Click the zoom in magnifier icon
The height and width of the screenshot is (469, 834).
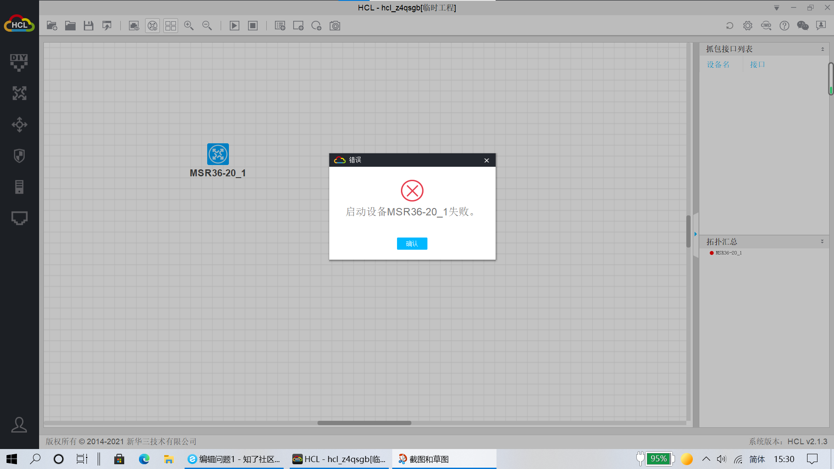(x=189, y=26)
